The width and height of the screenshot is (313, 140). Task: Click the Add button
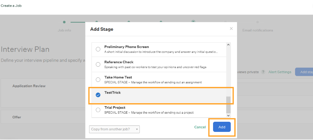click(222, 127)
